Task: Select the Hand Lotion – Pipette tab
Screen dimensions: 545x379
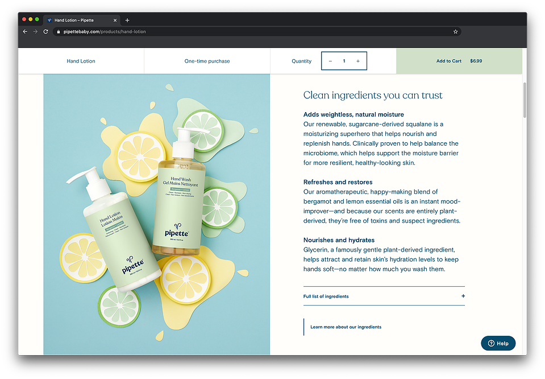Action: tap(82, 20)
